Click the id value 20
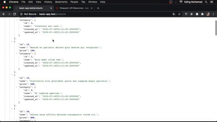Image resolution: width=217 pixels, height=122 pixels. click(28, 111)
